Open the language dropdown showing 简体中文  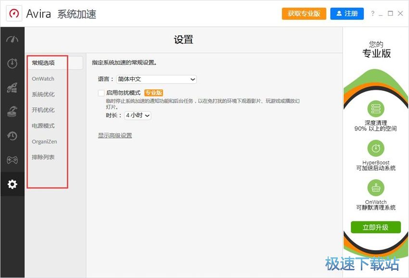(156, 79)
